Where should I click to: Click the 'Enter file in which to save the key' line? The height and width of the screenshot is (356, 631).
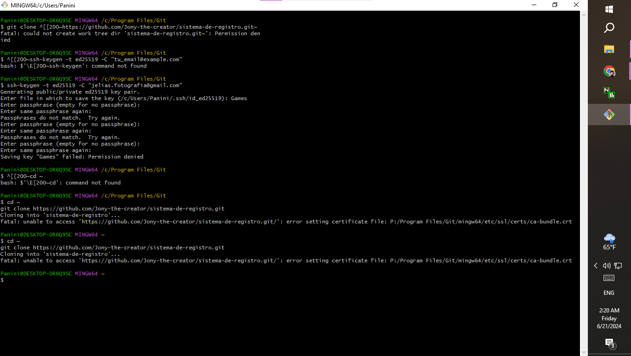124,98
